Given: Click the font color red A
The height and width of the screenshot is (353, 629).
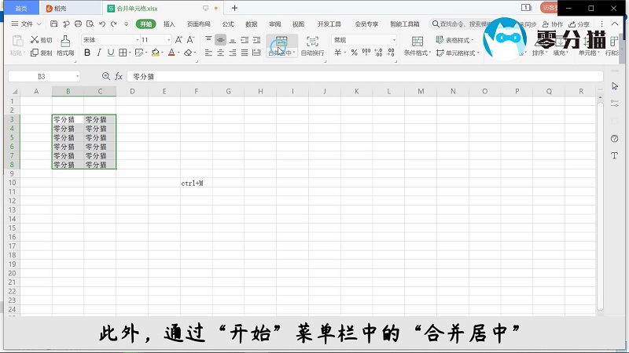Looking at the screenshot, I should [x=171, y=53].
